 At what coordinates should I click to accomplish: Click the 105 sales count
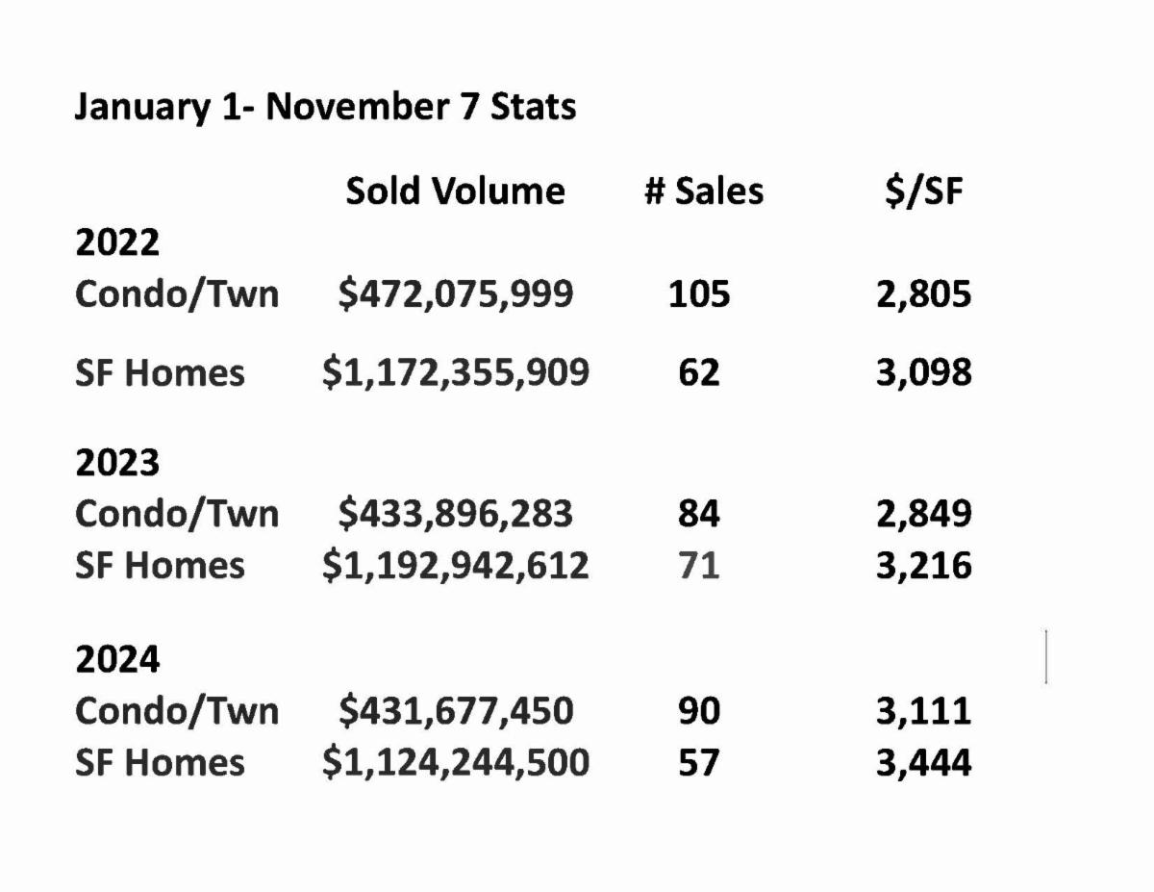coord(699,294)
